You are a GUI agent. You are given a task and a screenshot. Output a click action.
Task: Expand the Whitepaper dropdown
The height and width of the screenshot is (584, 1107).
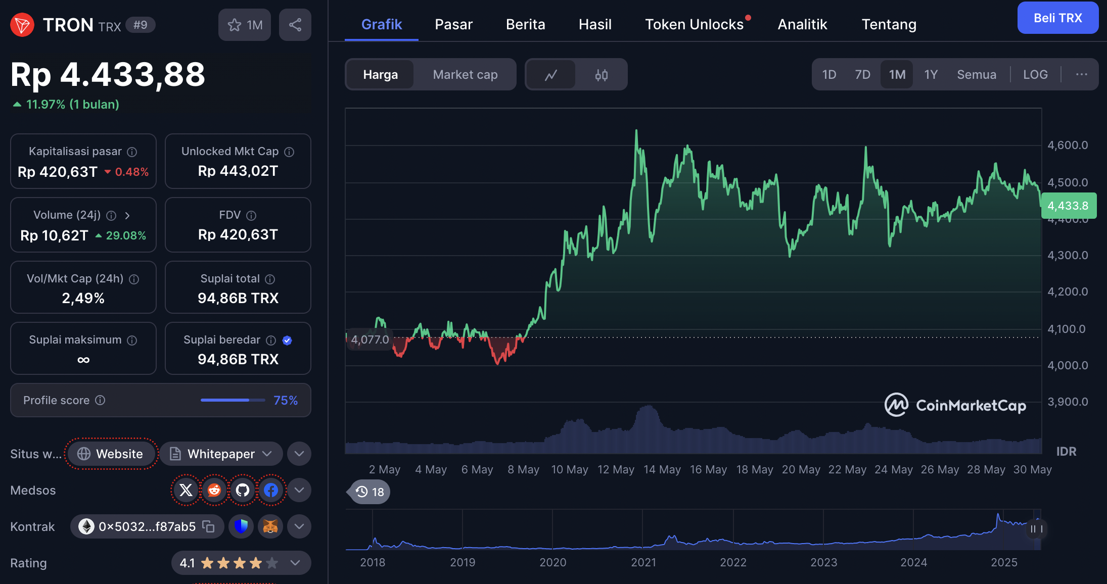click(222, 454)
